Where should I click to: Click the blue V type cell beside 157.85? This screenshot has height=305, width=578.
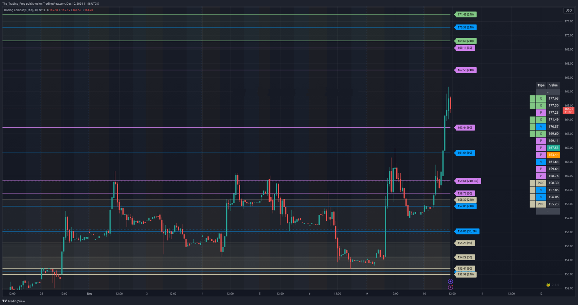[x=541, y=190]
